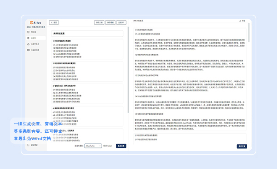The image size is (277, 169).
Task: Click the save template button
Action: [x=110, y=23]
